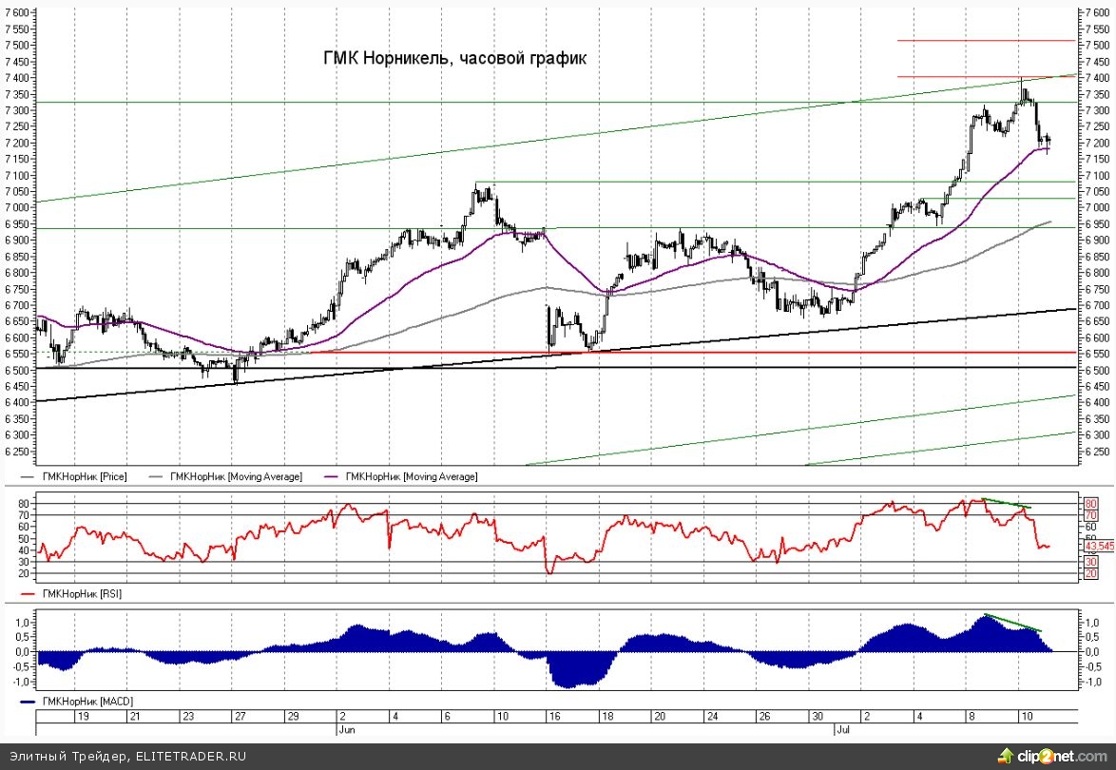Click the red RSI legend line marker

[27, 593]
